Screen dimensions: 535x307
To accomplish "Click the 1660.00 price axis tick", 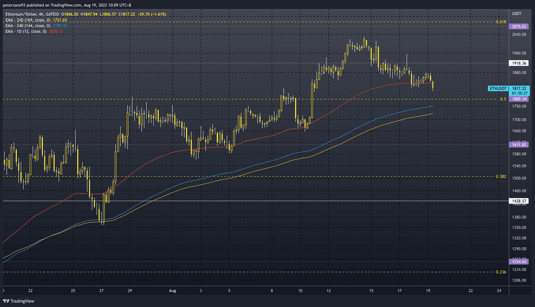I will click(x=519, y=131).
